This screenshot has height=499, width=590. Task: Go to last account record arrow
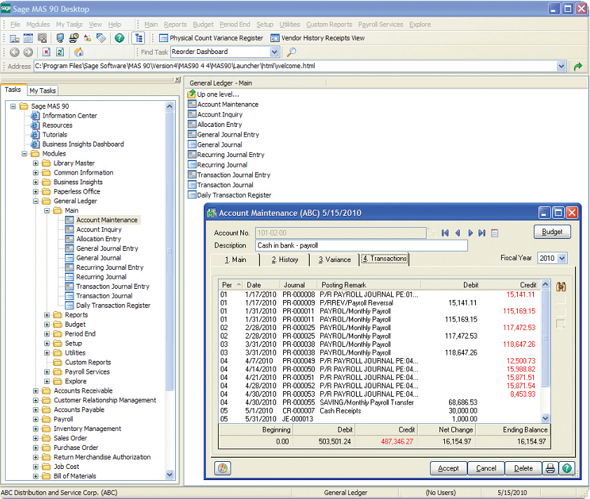pos(481,233)
